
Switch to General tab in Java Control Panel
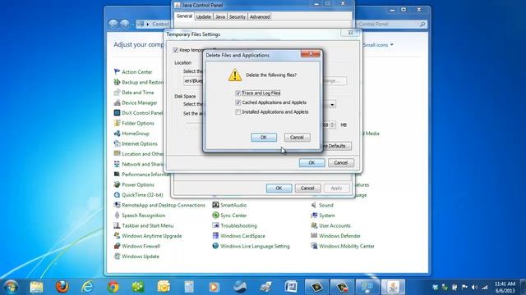tap(184, 16)
